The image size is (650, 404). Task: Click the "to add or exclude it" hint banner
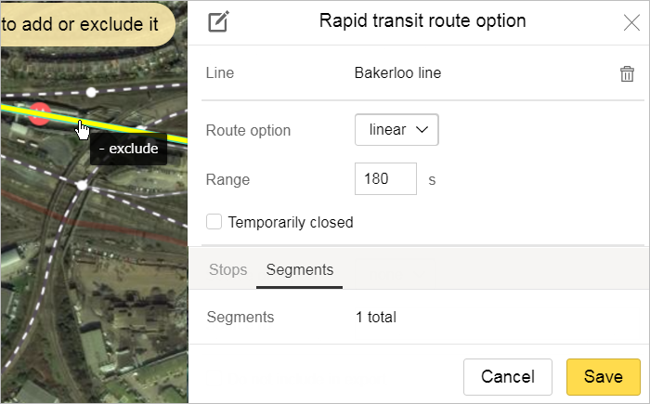(84, 25)
